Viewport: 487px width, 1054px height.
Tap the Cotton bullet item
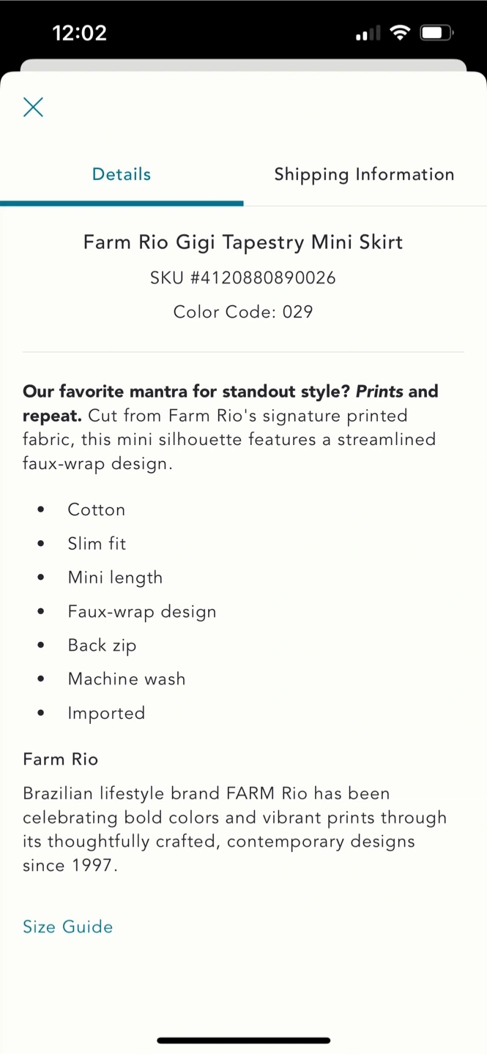[97, 509]
